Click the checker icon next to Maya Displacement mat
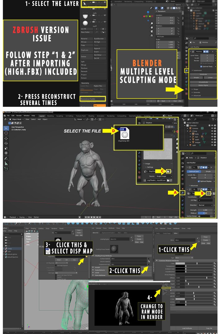 (149, 264)
